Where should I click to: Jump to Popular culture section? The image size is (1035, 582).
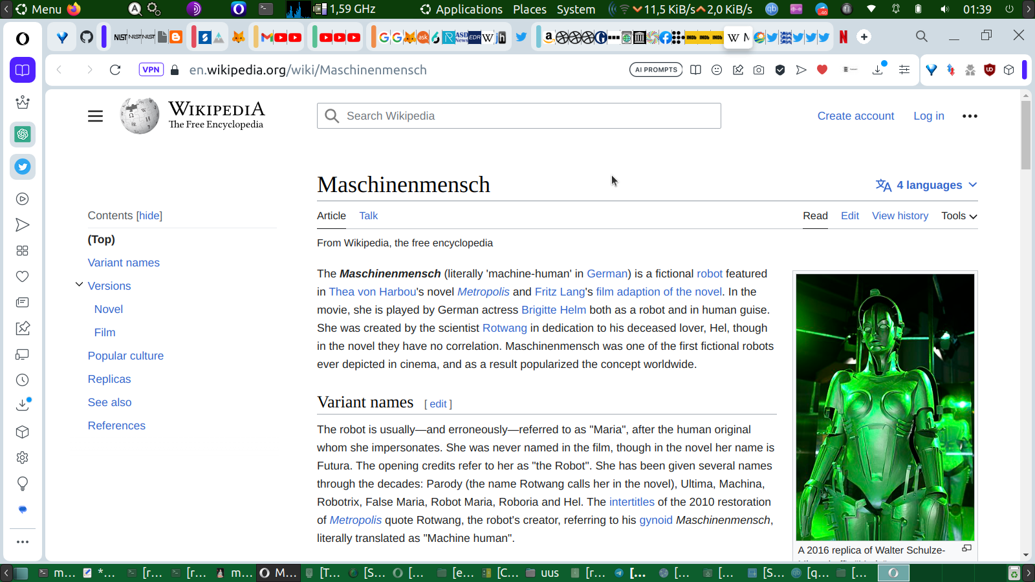click(x=125, y=356)
